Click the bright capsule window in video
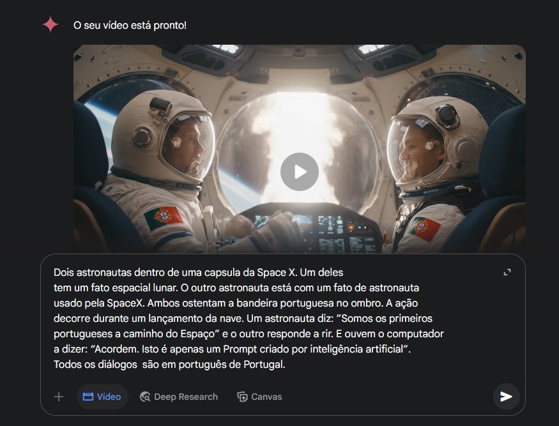 (x=299, y=149)
